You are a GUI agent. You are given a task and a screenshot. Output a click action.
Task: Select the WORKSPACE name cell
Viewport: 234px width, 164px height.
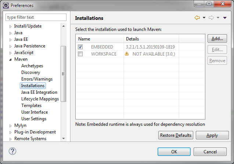(104, 54)
